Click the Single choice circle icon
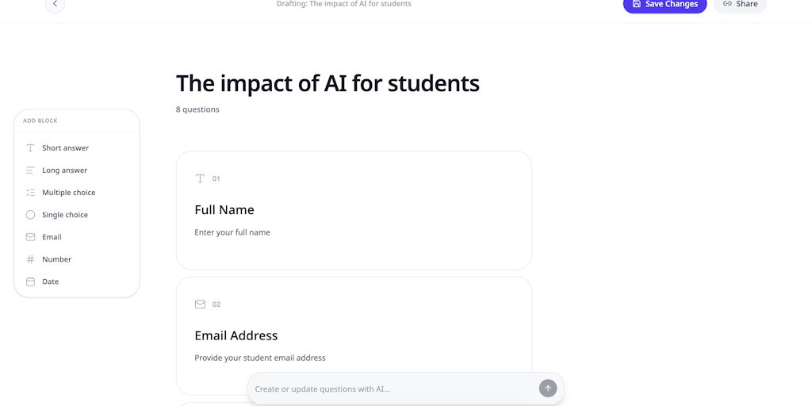The width and height of the screenshot is (812, 406). (x=30, y=215)
